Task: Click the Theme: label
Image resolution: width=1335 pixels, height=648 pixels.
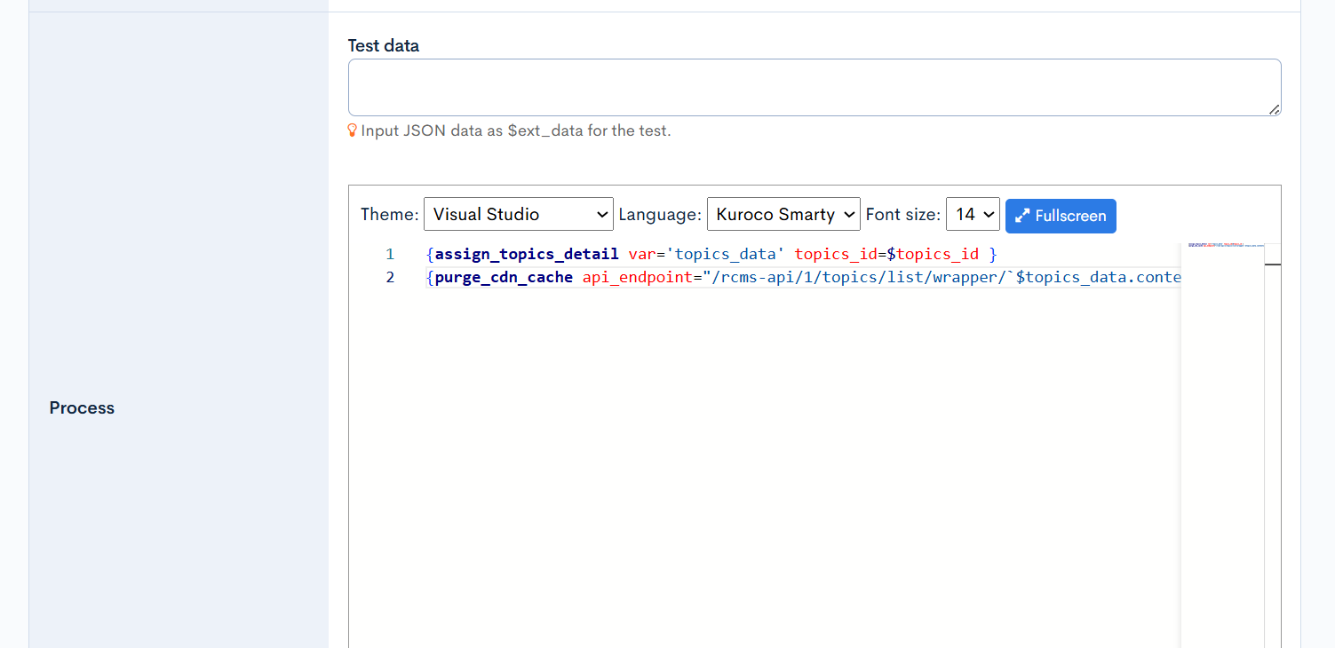Action: (389, 214)
